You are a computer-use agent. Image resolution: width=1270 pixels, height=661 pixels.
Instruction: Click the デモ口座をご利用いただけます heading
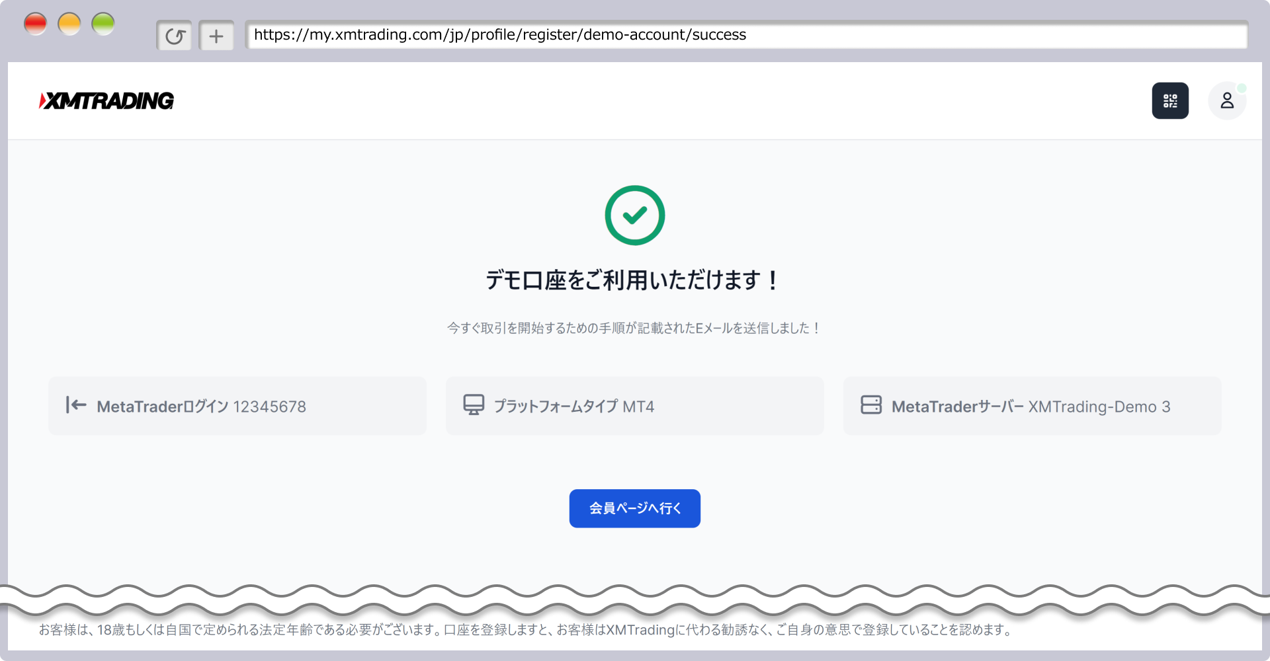(x=633, y=280)
